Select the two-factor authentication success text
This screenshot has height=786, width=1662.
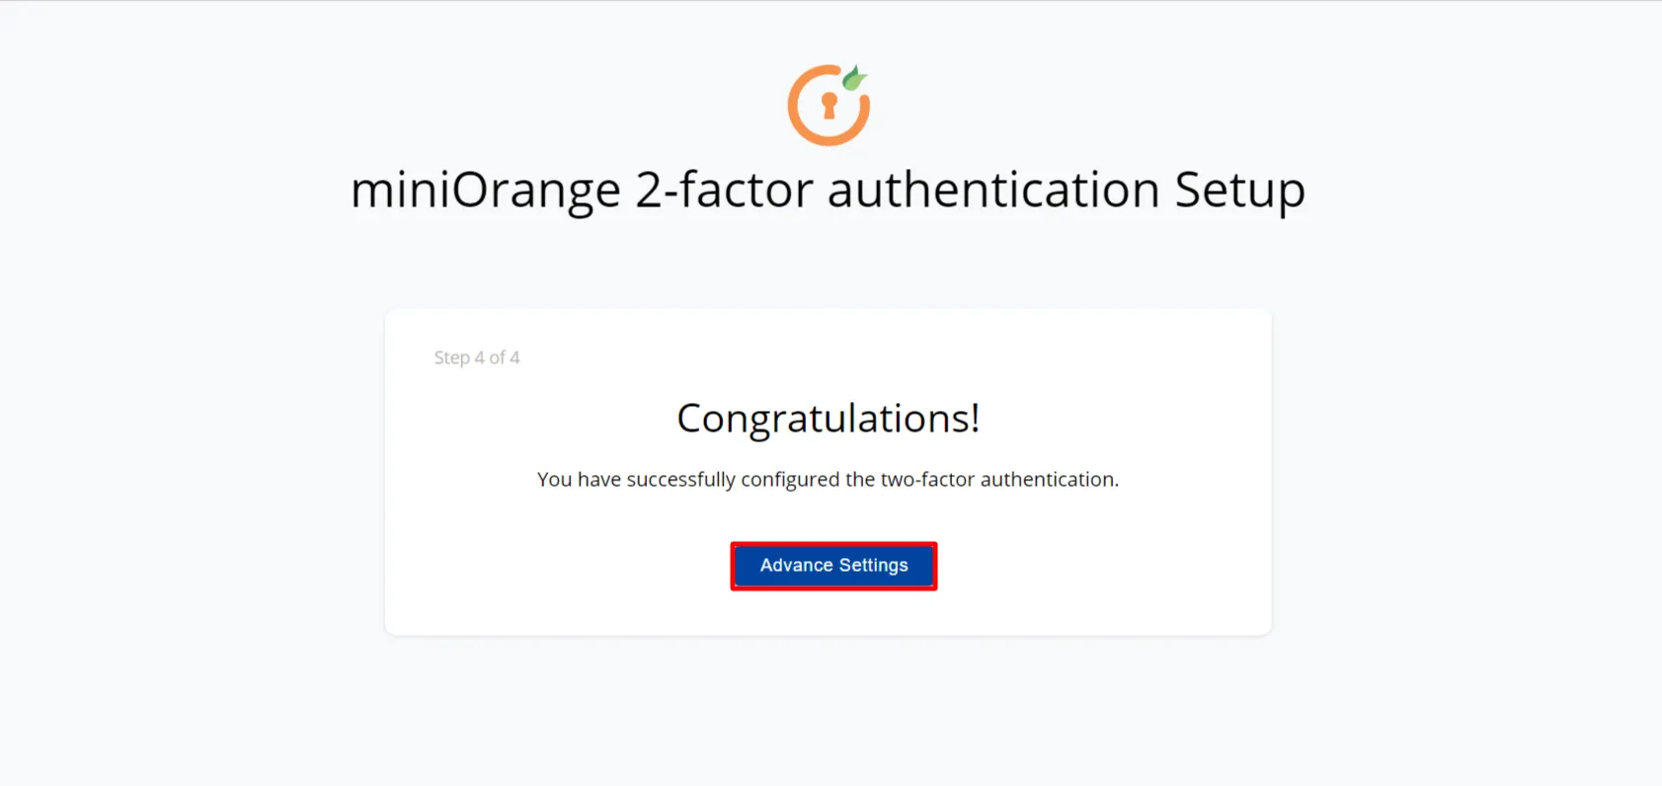click(x=828, y=479)
